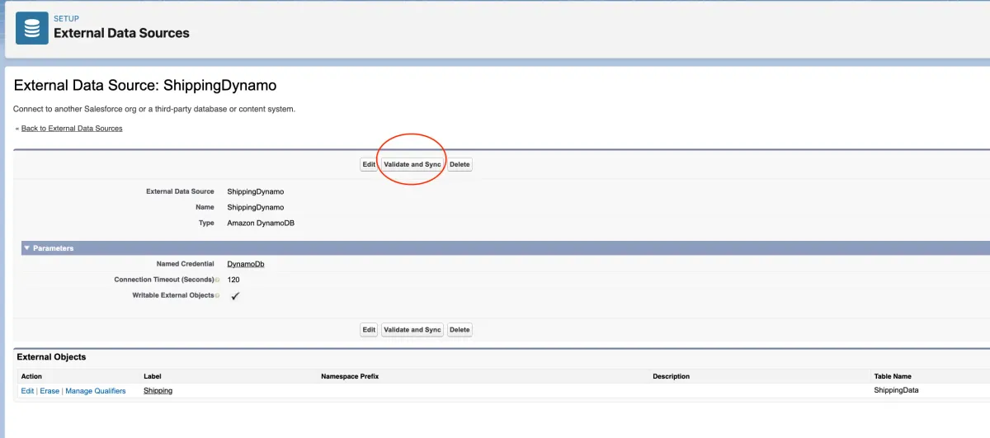Collapse the Parameters section triangle
This screenshot has height=438, width=990.
pyautogui.click(x=27, y=247)
